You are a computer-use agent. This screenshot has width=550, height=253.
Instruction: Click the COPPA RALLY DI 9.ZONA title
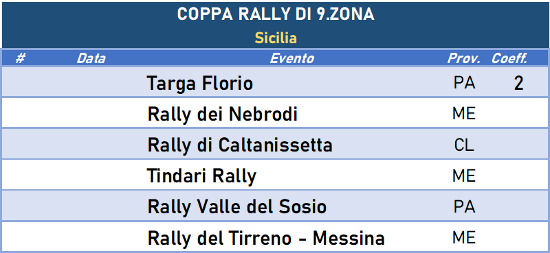click(276, 14)
